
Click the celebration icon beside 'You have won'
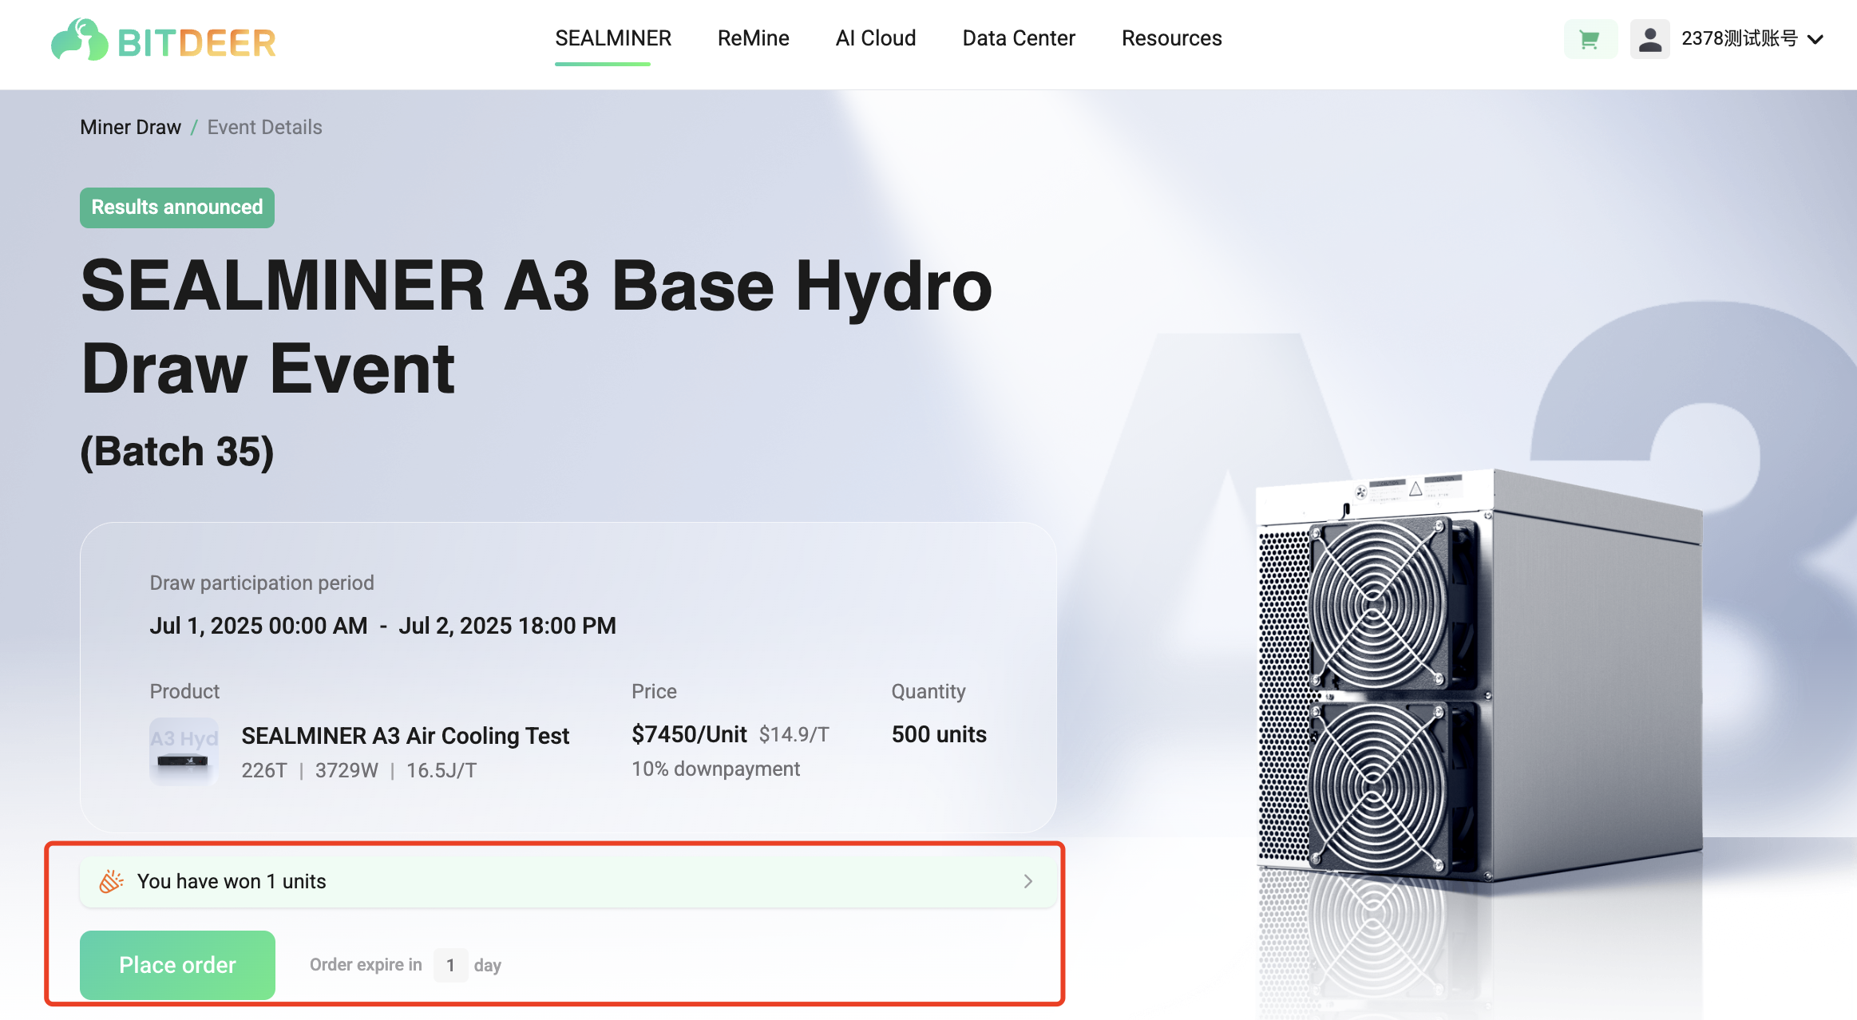[x=111, y=882]
